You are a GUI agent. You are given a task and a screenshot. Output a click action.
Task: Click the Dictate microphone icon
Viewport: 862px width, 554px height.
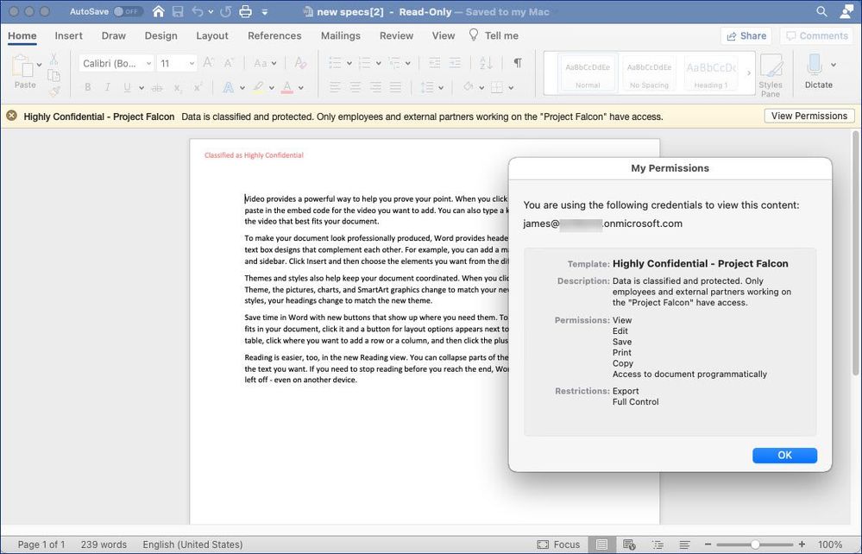pos(815,65)
